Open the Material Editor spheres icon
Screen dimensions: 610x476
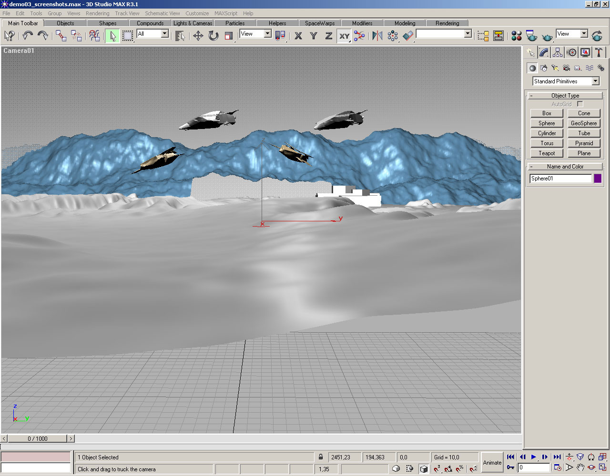tap(516, 36)
